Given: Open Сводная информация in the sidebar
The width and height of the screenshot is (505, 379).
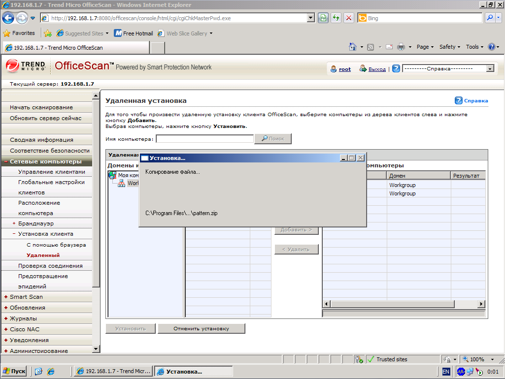Looking at the screenshot, I should [x=41, y=140].
